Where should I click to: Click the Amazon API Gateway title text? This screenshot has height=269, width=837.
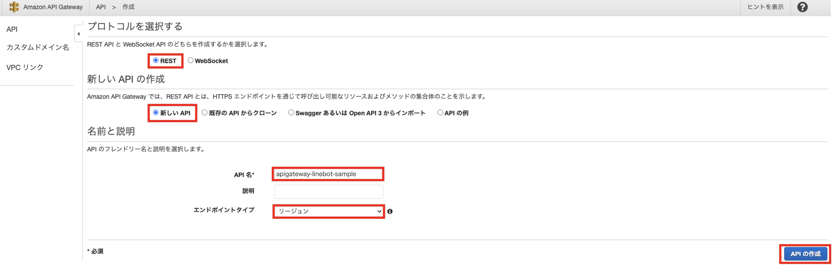click(53, 7)
